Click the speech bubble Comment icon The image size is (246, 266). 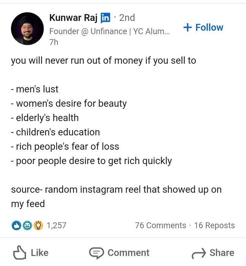tap(96, 253)
